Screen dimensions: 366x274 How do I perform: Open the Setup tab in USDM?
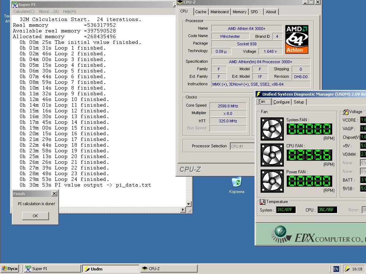tap(299, 102)
